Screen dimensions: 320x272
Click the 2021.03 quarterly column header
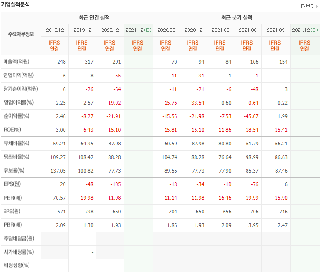[220, 30]
